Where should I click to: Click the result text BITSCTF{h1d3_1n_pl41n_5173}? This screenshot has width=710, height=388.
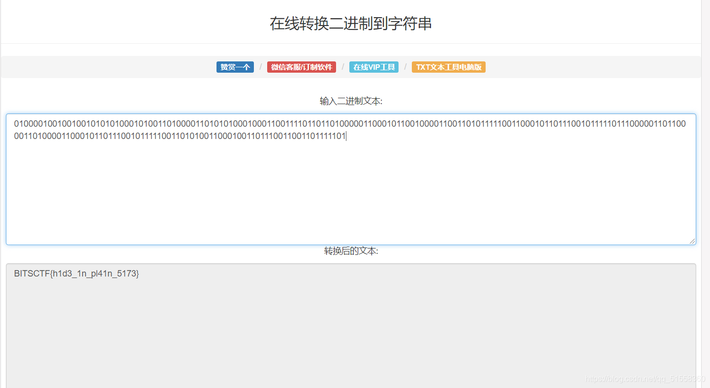pos(77,274)
